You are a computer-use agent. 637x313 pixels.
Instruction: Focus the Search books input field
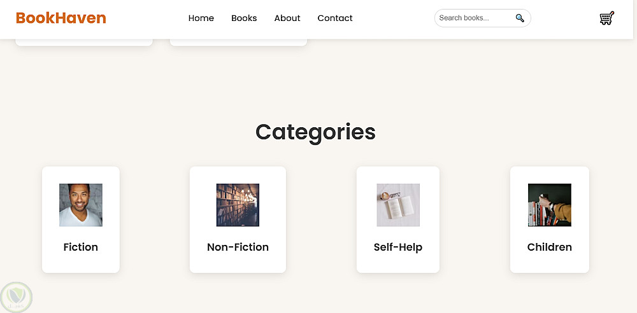click(x=475, y=18)
